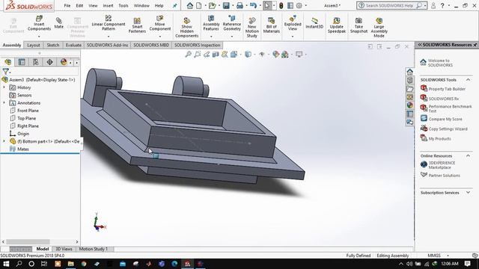Open the Exploded View dropdown arrow
This screenshot has width=479, height=269.
[x=293, y=37]
